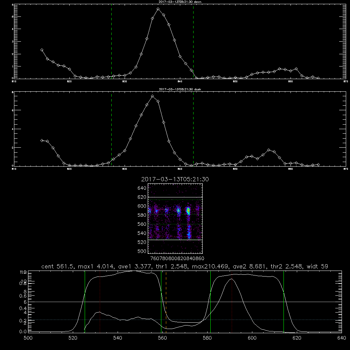Click the heatmap x-axis labels '760780800820840860'
The width and height of the screenshot is (350, 350).
177,258
